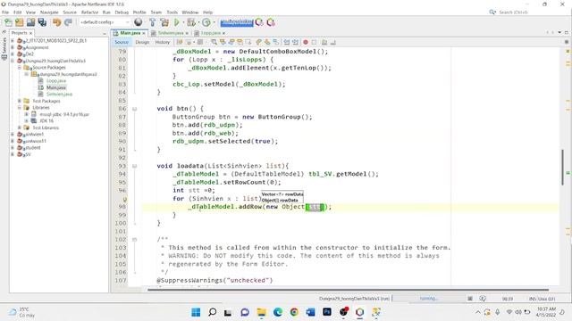The height and width of the screenshot is (321, 572).
Task: Click the Open Project toolbar icon
Action: (30, 22)
